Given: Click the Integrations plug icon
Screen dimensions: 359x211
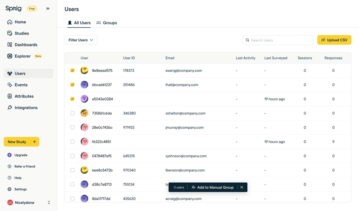Looking at the screenshot, I should [x=9, y=107].
